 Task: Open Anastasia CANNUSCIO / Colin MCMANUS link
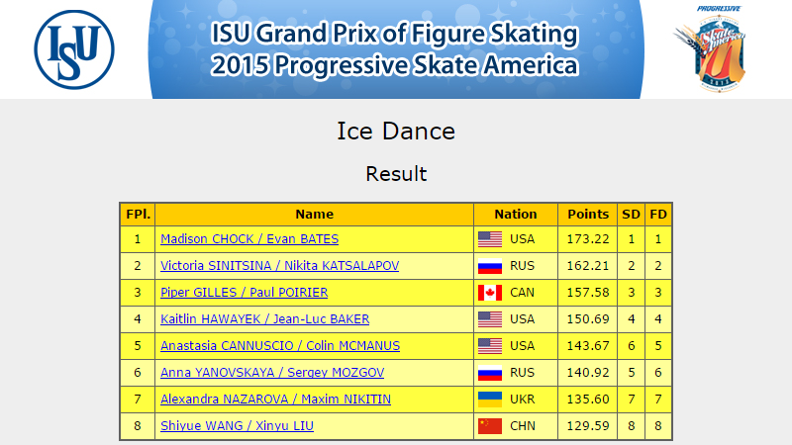click(x=280, y=346)
